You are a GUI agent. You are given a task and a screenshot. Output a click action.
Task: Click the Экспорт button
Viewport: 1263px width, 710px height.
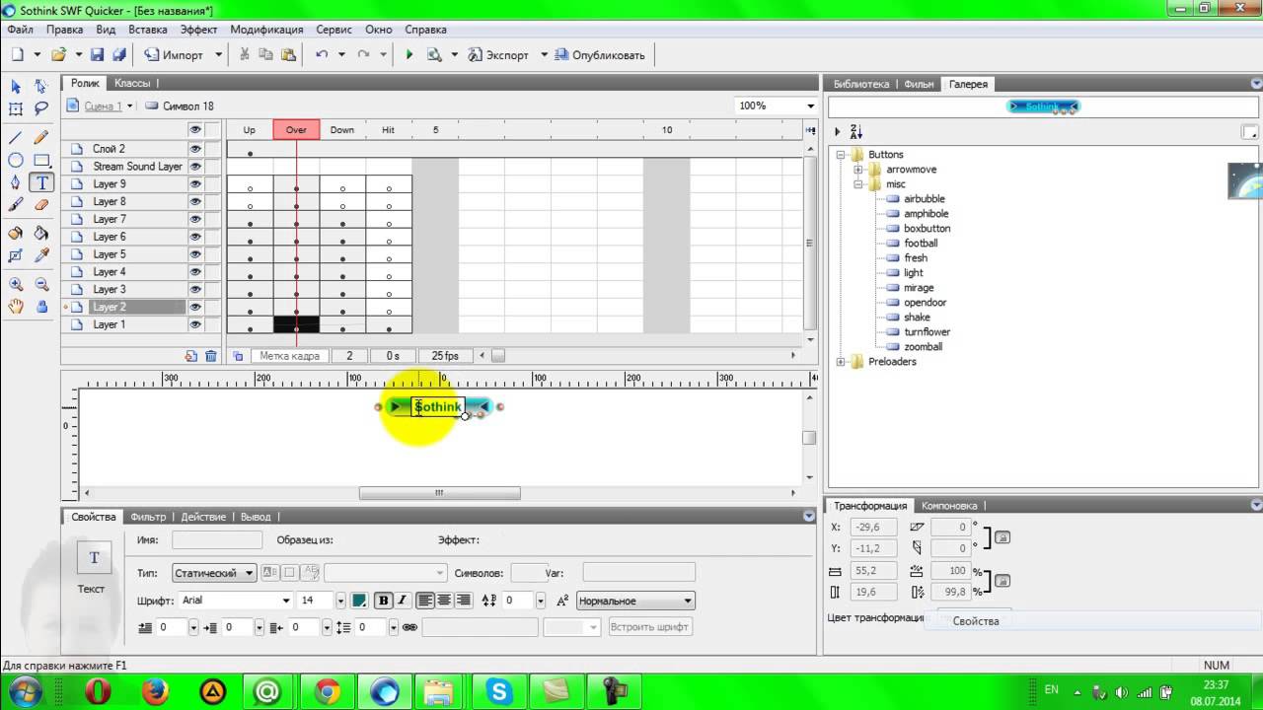pyautogui.click(x=499, y=55)
